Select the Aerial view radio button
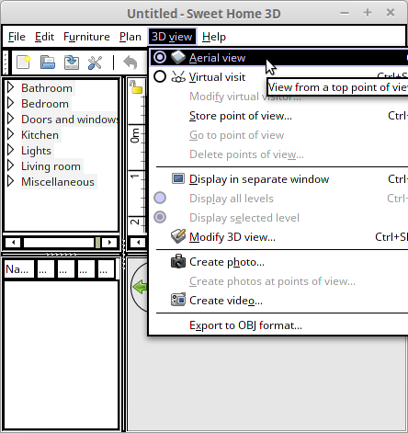This screenshot has width=408, height=433. coord(160,57)
